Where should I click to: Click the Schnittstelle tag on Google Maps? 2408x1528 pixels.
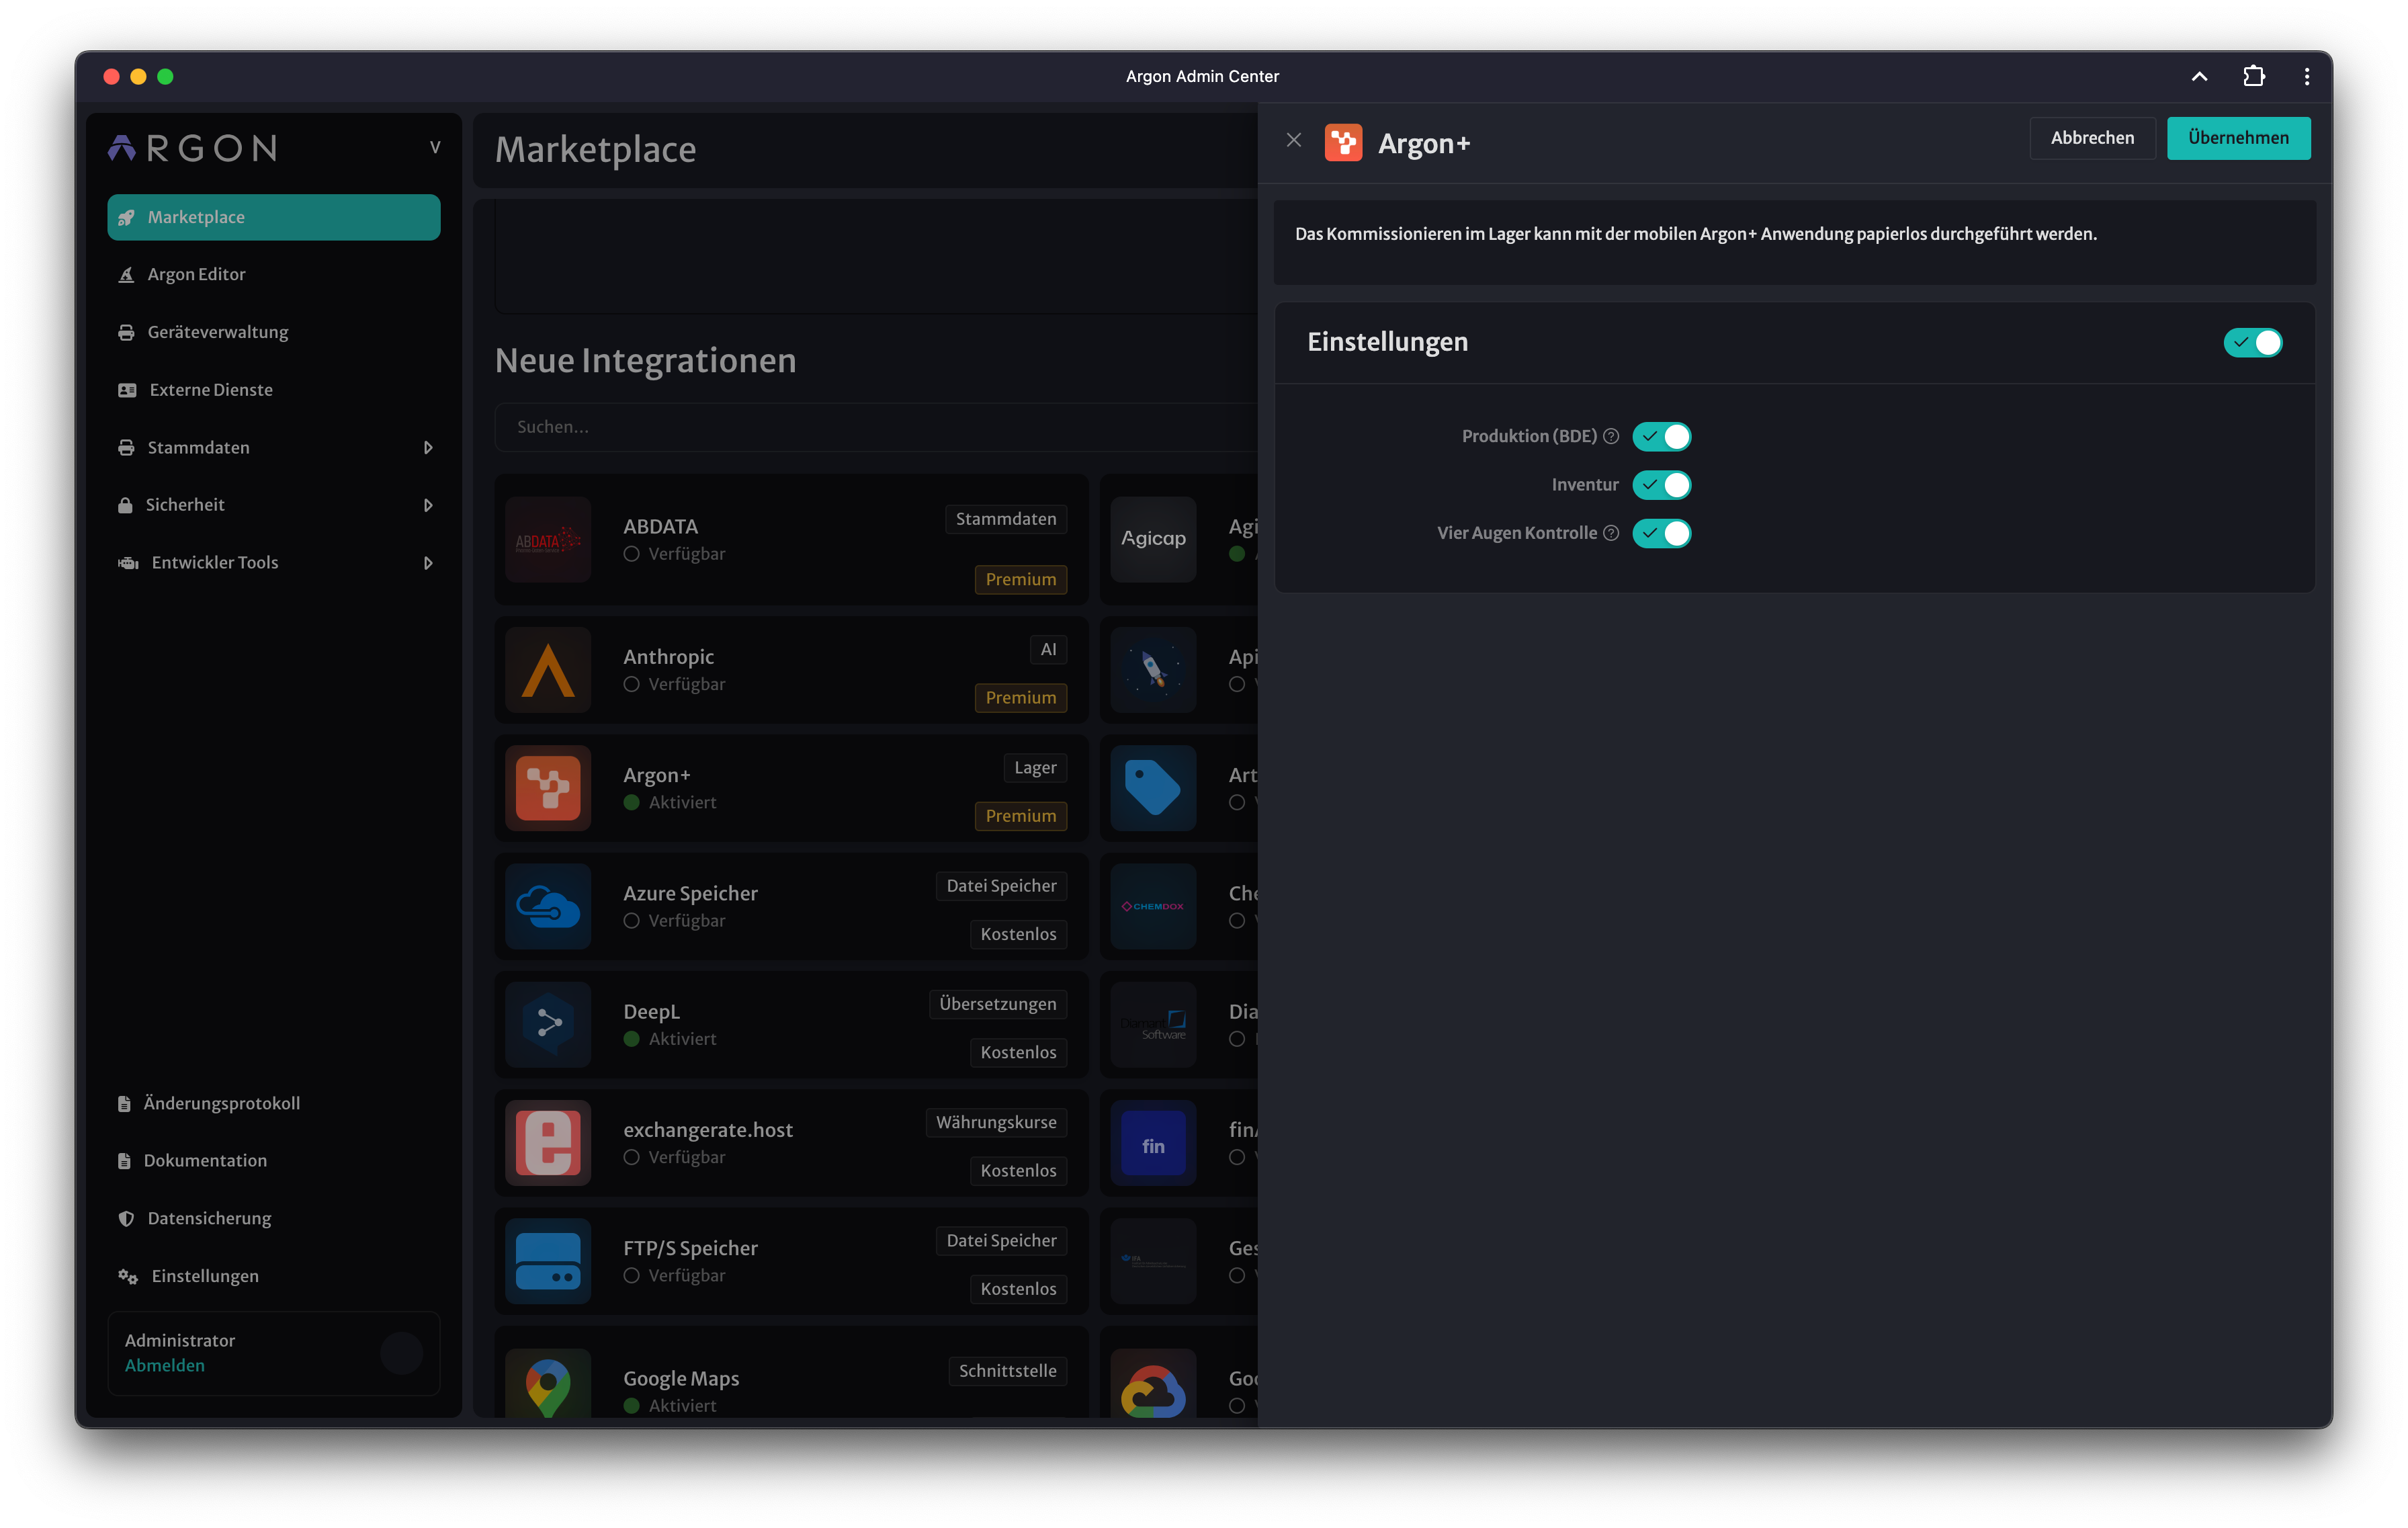coord(1007,1371)
